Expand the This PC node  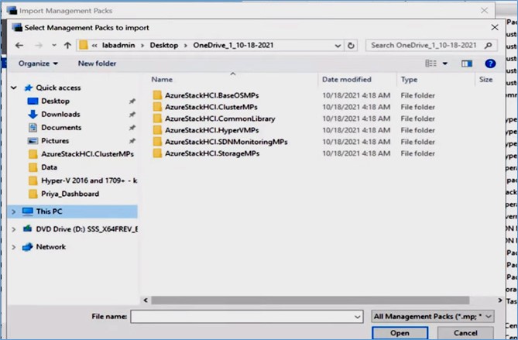tap(13, 211)
